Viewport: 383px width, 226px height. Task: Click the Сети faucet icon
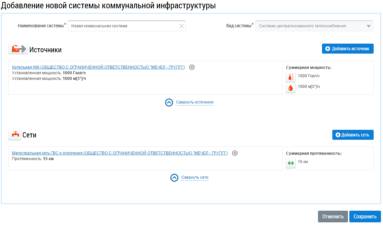coord(15,134)
